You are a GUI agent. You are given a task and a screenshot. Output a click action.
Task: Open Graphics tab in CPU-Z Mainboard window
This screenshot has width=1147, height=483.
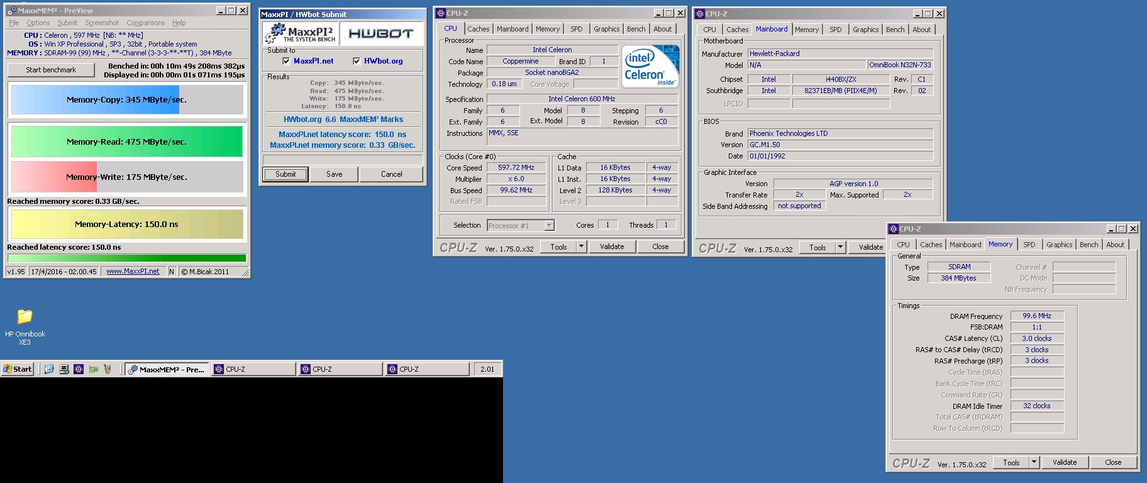coord(865,30)
